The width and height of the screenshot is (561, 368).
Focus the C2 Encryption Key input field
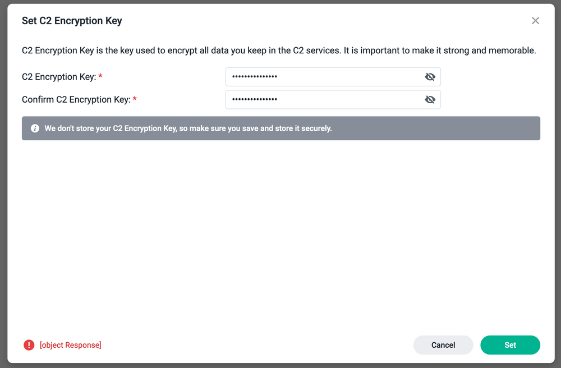click(333, 77)
